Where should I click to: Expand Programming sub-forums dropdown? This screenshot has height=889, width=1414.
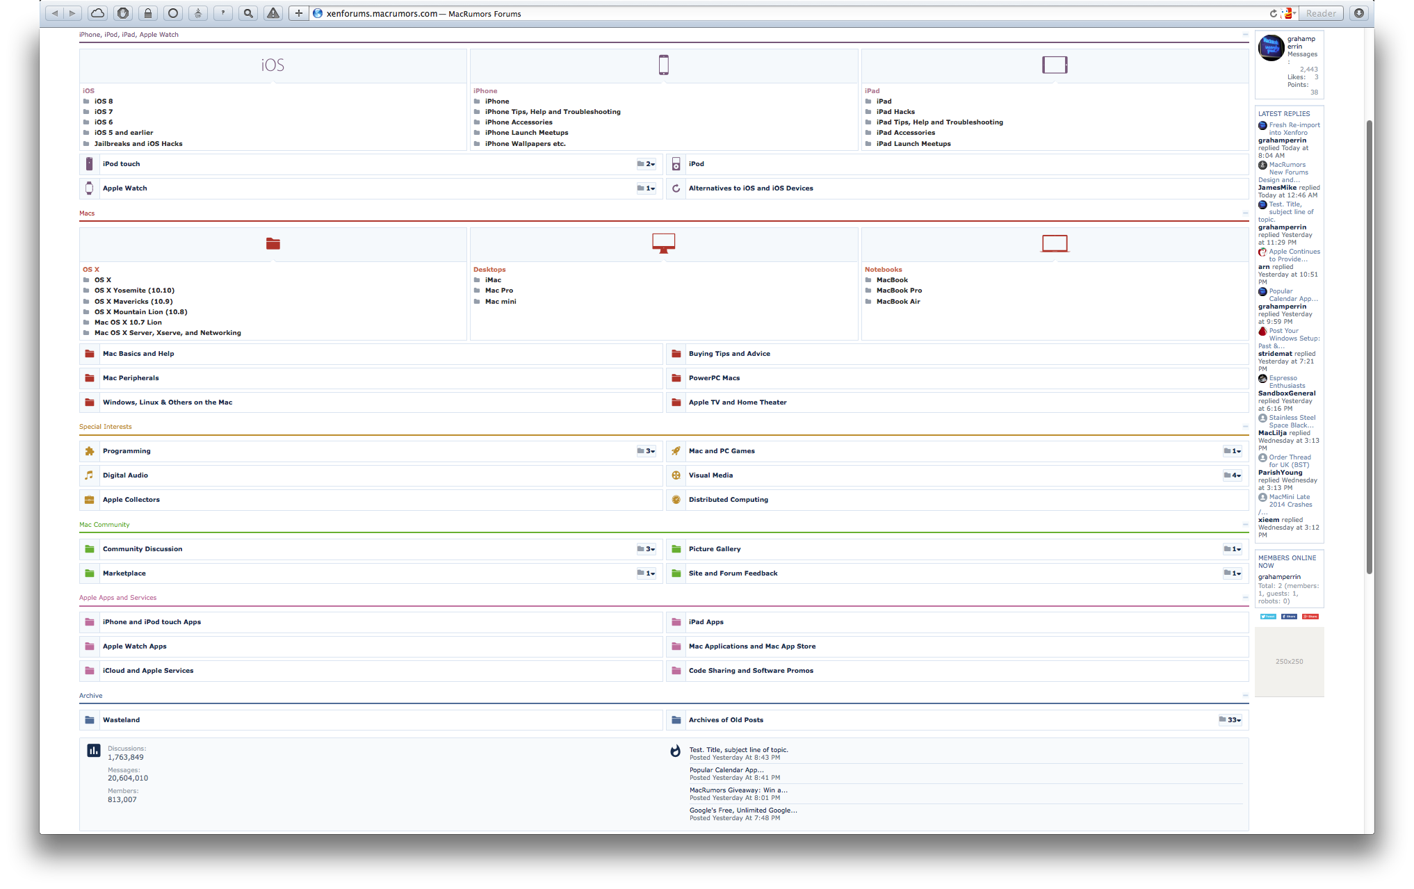647,451
